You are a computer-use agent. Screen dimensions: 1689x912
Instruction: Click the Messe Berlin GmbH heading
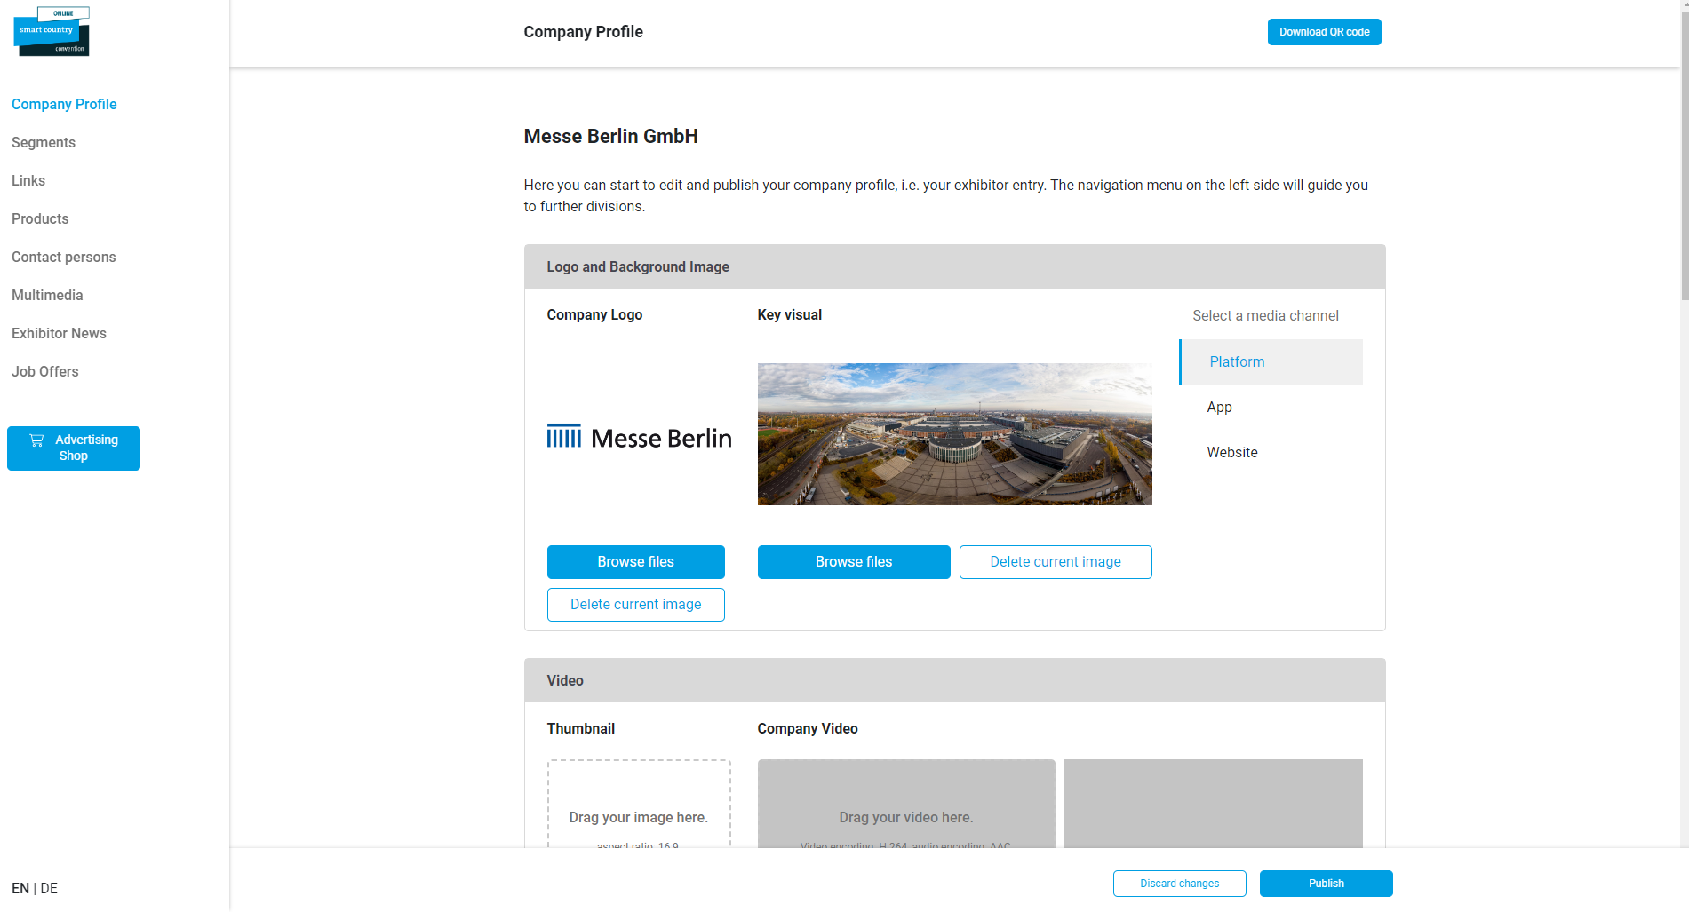click(x=611, y=136)
